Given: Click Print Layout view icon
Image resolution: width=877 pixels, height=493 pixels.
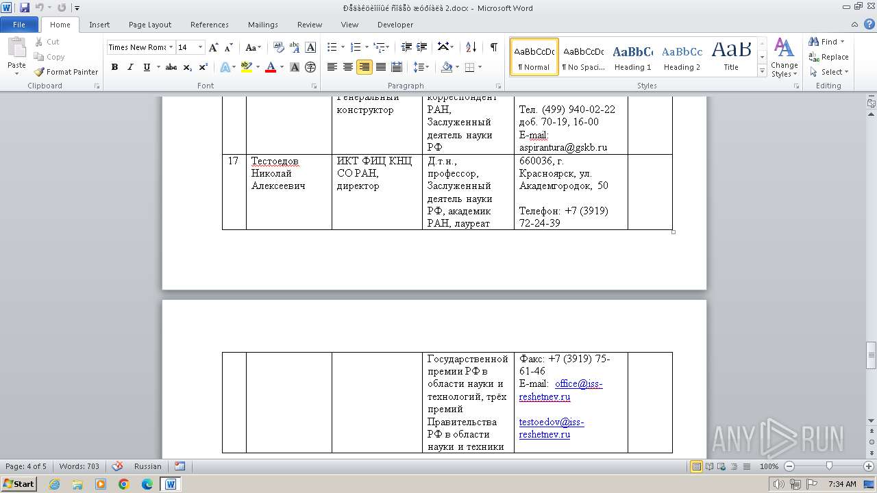Looking at the screenshot, I should [697, 466].
